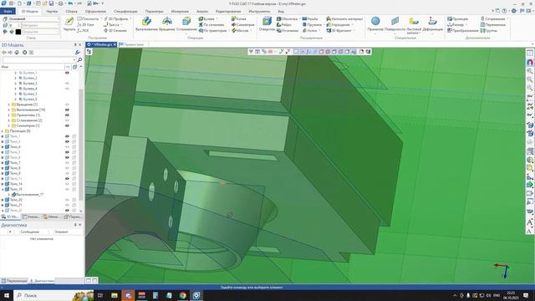Select the Массив (pattern) tool

coord(240,30)
